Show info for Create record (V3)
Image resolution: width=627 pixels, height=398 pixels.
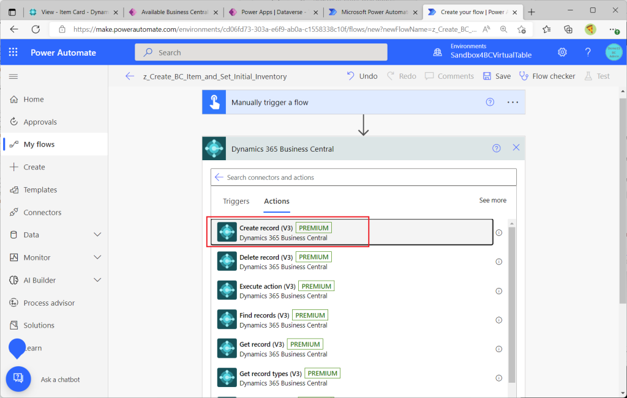pos(498,233)
